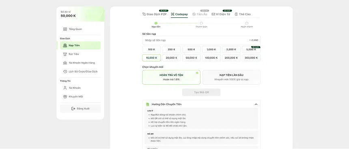349x149 pixels.
Task: Switch to the Ví Điện Tử tab
Action: pos(221,14)
